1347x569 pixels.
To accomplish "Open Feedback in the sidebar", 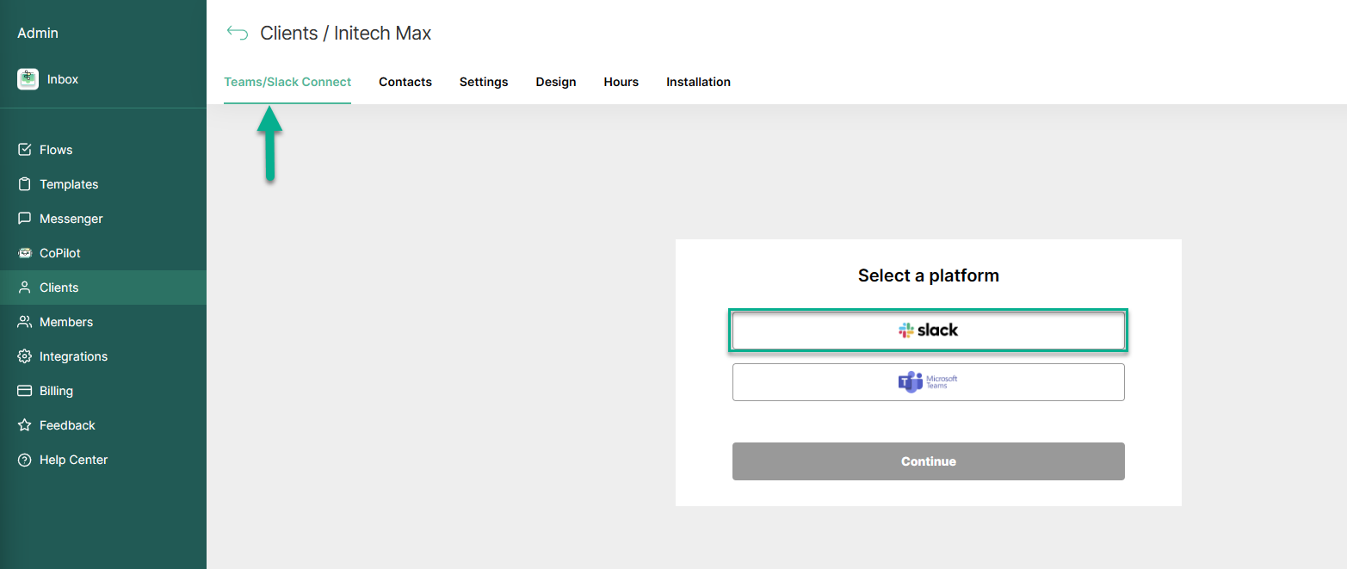I will tap(103, 425).
